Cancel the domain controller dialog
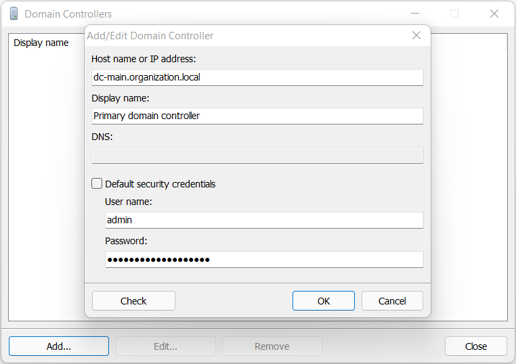The height and width of the screenshot is (364, 516). click(392, 300)
